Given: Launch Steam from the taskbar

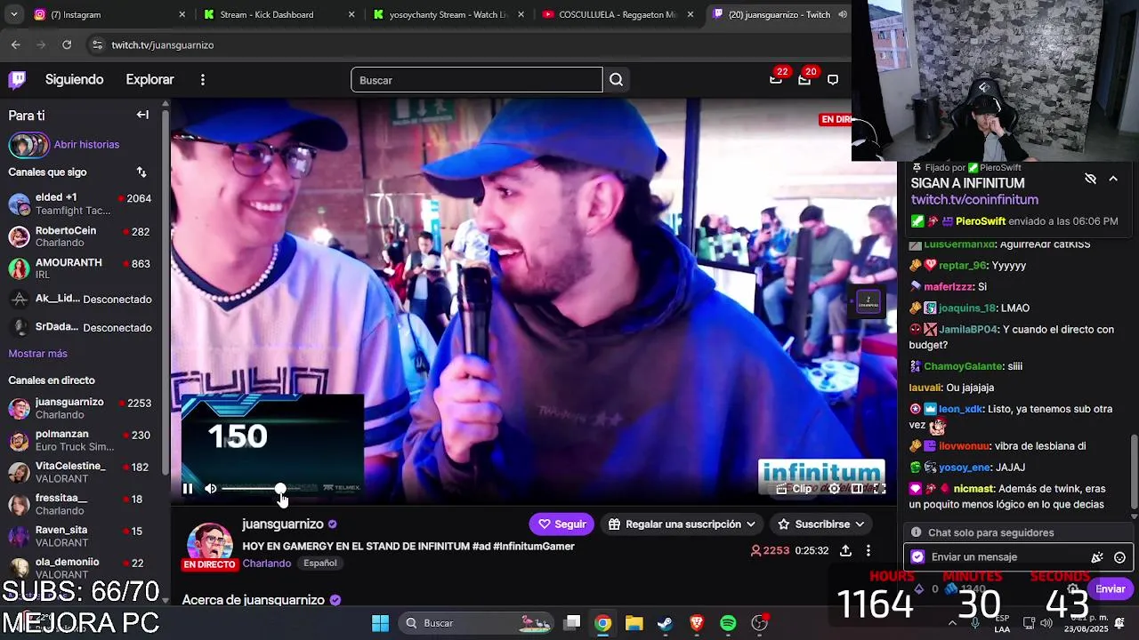Looking at the screenshot, I should [x=665, y=623].
